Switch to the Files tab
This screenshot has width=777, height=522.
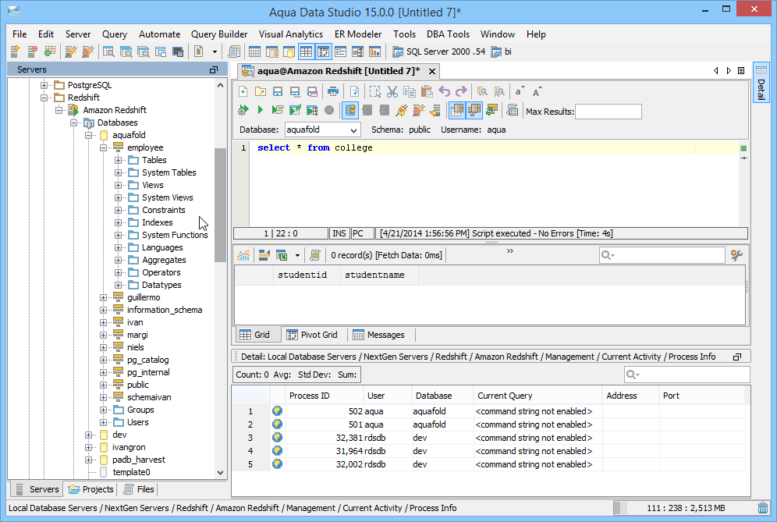pos(139,489)
